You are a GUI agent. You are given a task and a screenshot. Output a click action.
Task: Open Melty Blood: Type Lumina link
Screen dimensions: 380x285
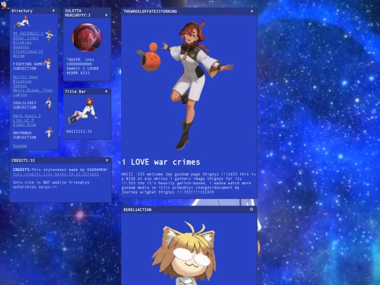[32, 92]
